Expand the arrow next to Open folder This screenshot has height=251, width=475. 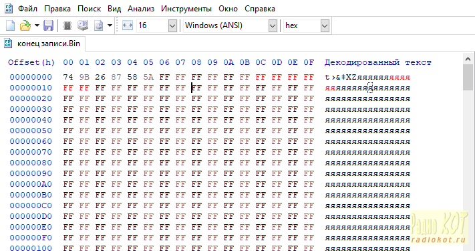pos(37,25)
